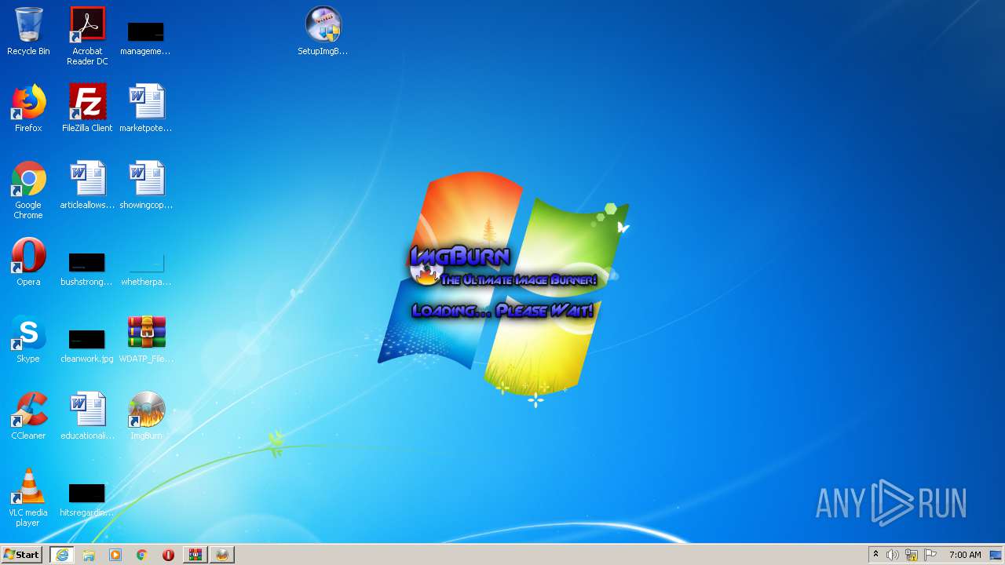Select the Recycle Bin desktop icon
1005x565 pixels.
[28, 31]
